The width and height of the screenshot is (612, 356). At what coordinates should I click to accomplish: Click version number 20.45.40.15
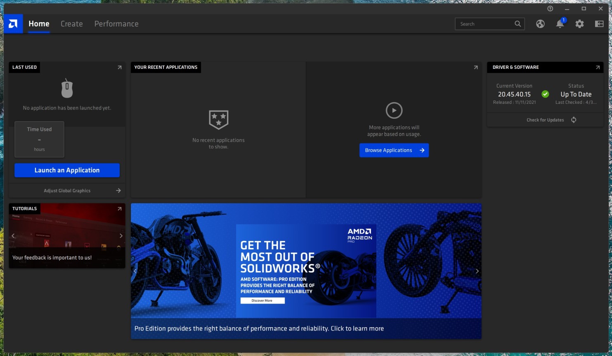[x=514, y=94]
